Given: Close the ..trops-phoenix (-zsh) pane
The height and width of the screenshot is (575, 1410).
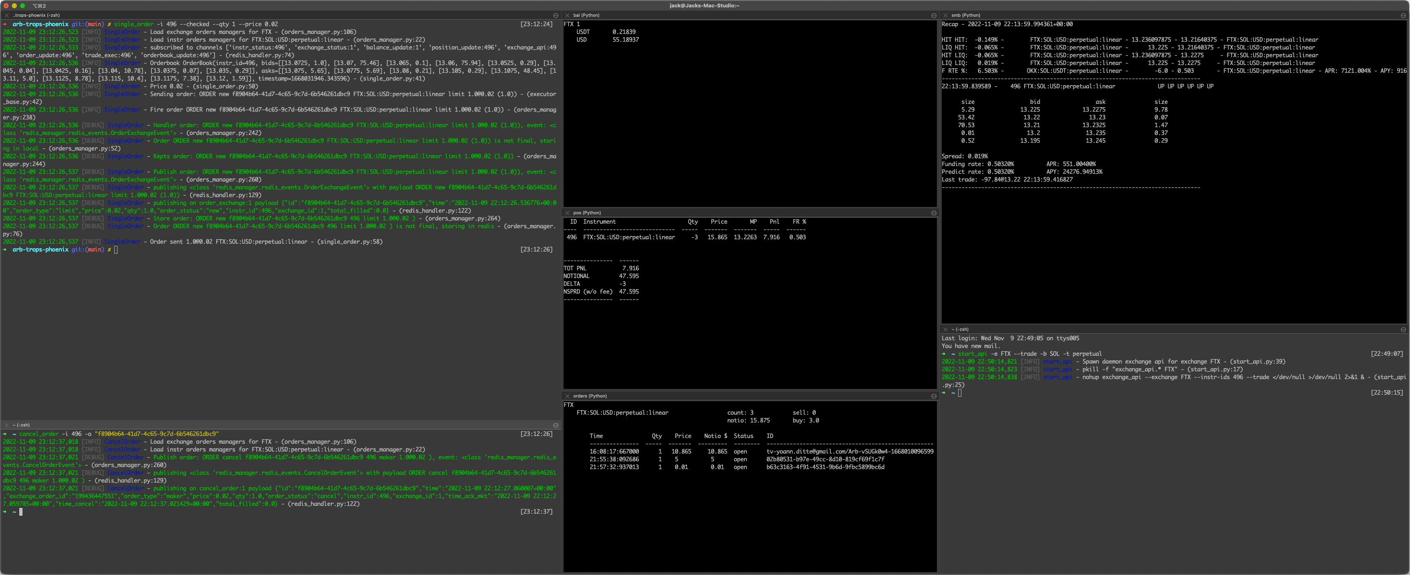Looking at the screenshot, I should coord(7,15).
